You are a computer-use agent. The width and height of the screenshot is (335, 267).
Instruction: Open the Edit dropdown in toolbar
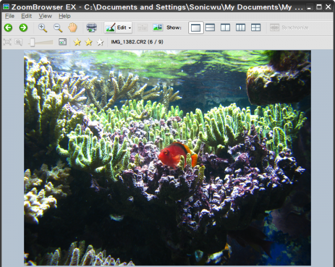[x=118, y=28]
